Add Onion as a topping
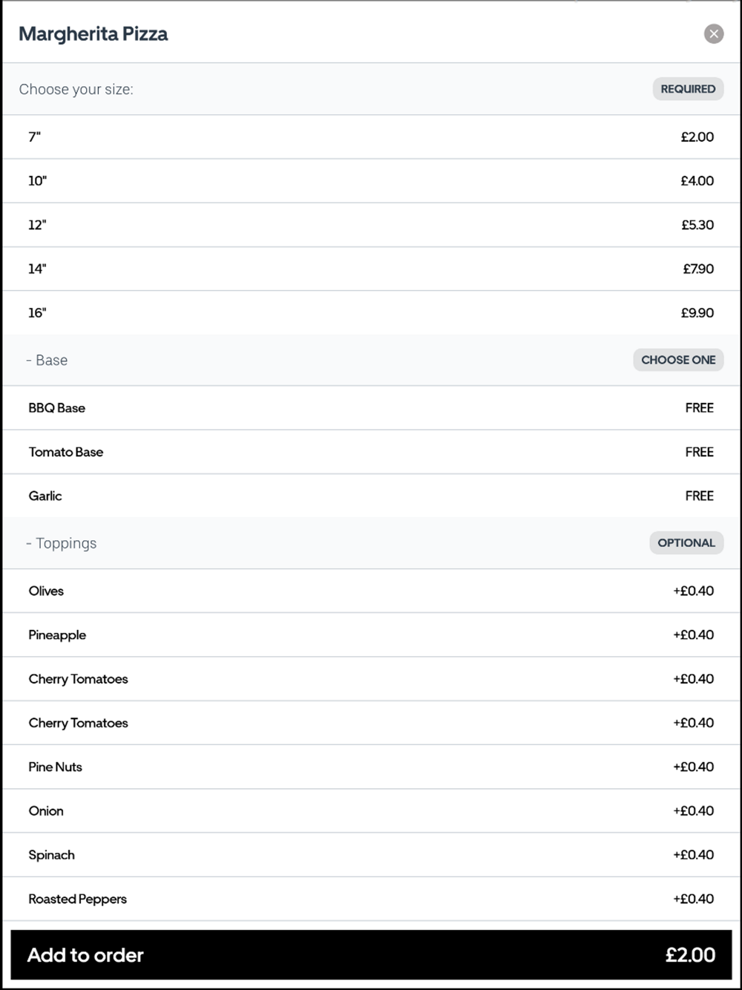742x990 pixels. click(371, 810)
